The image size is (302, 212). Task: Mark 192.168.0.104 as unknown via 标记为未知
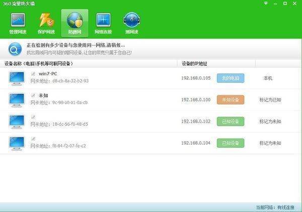coord(270,143)
